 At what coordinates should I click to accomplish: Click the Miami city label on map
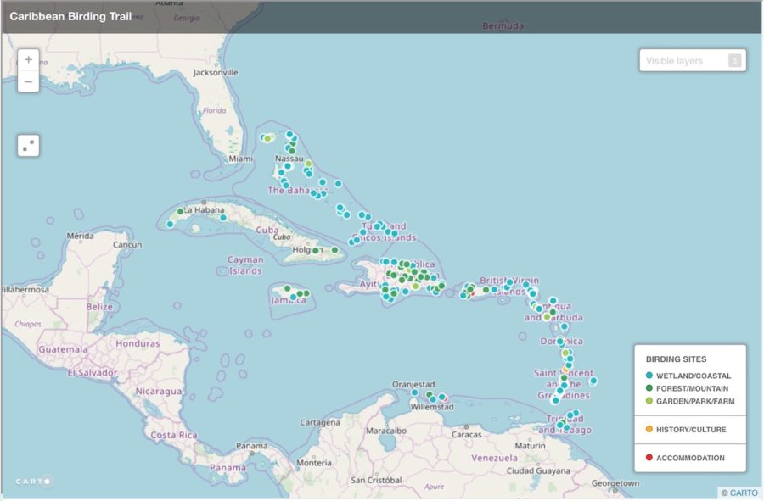(x=240, y=159)
